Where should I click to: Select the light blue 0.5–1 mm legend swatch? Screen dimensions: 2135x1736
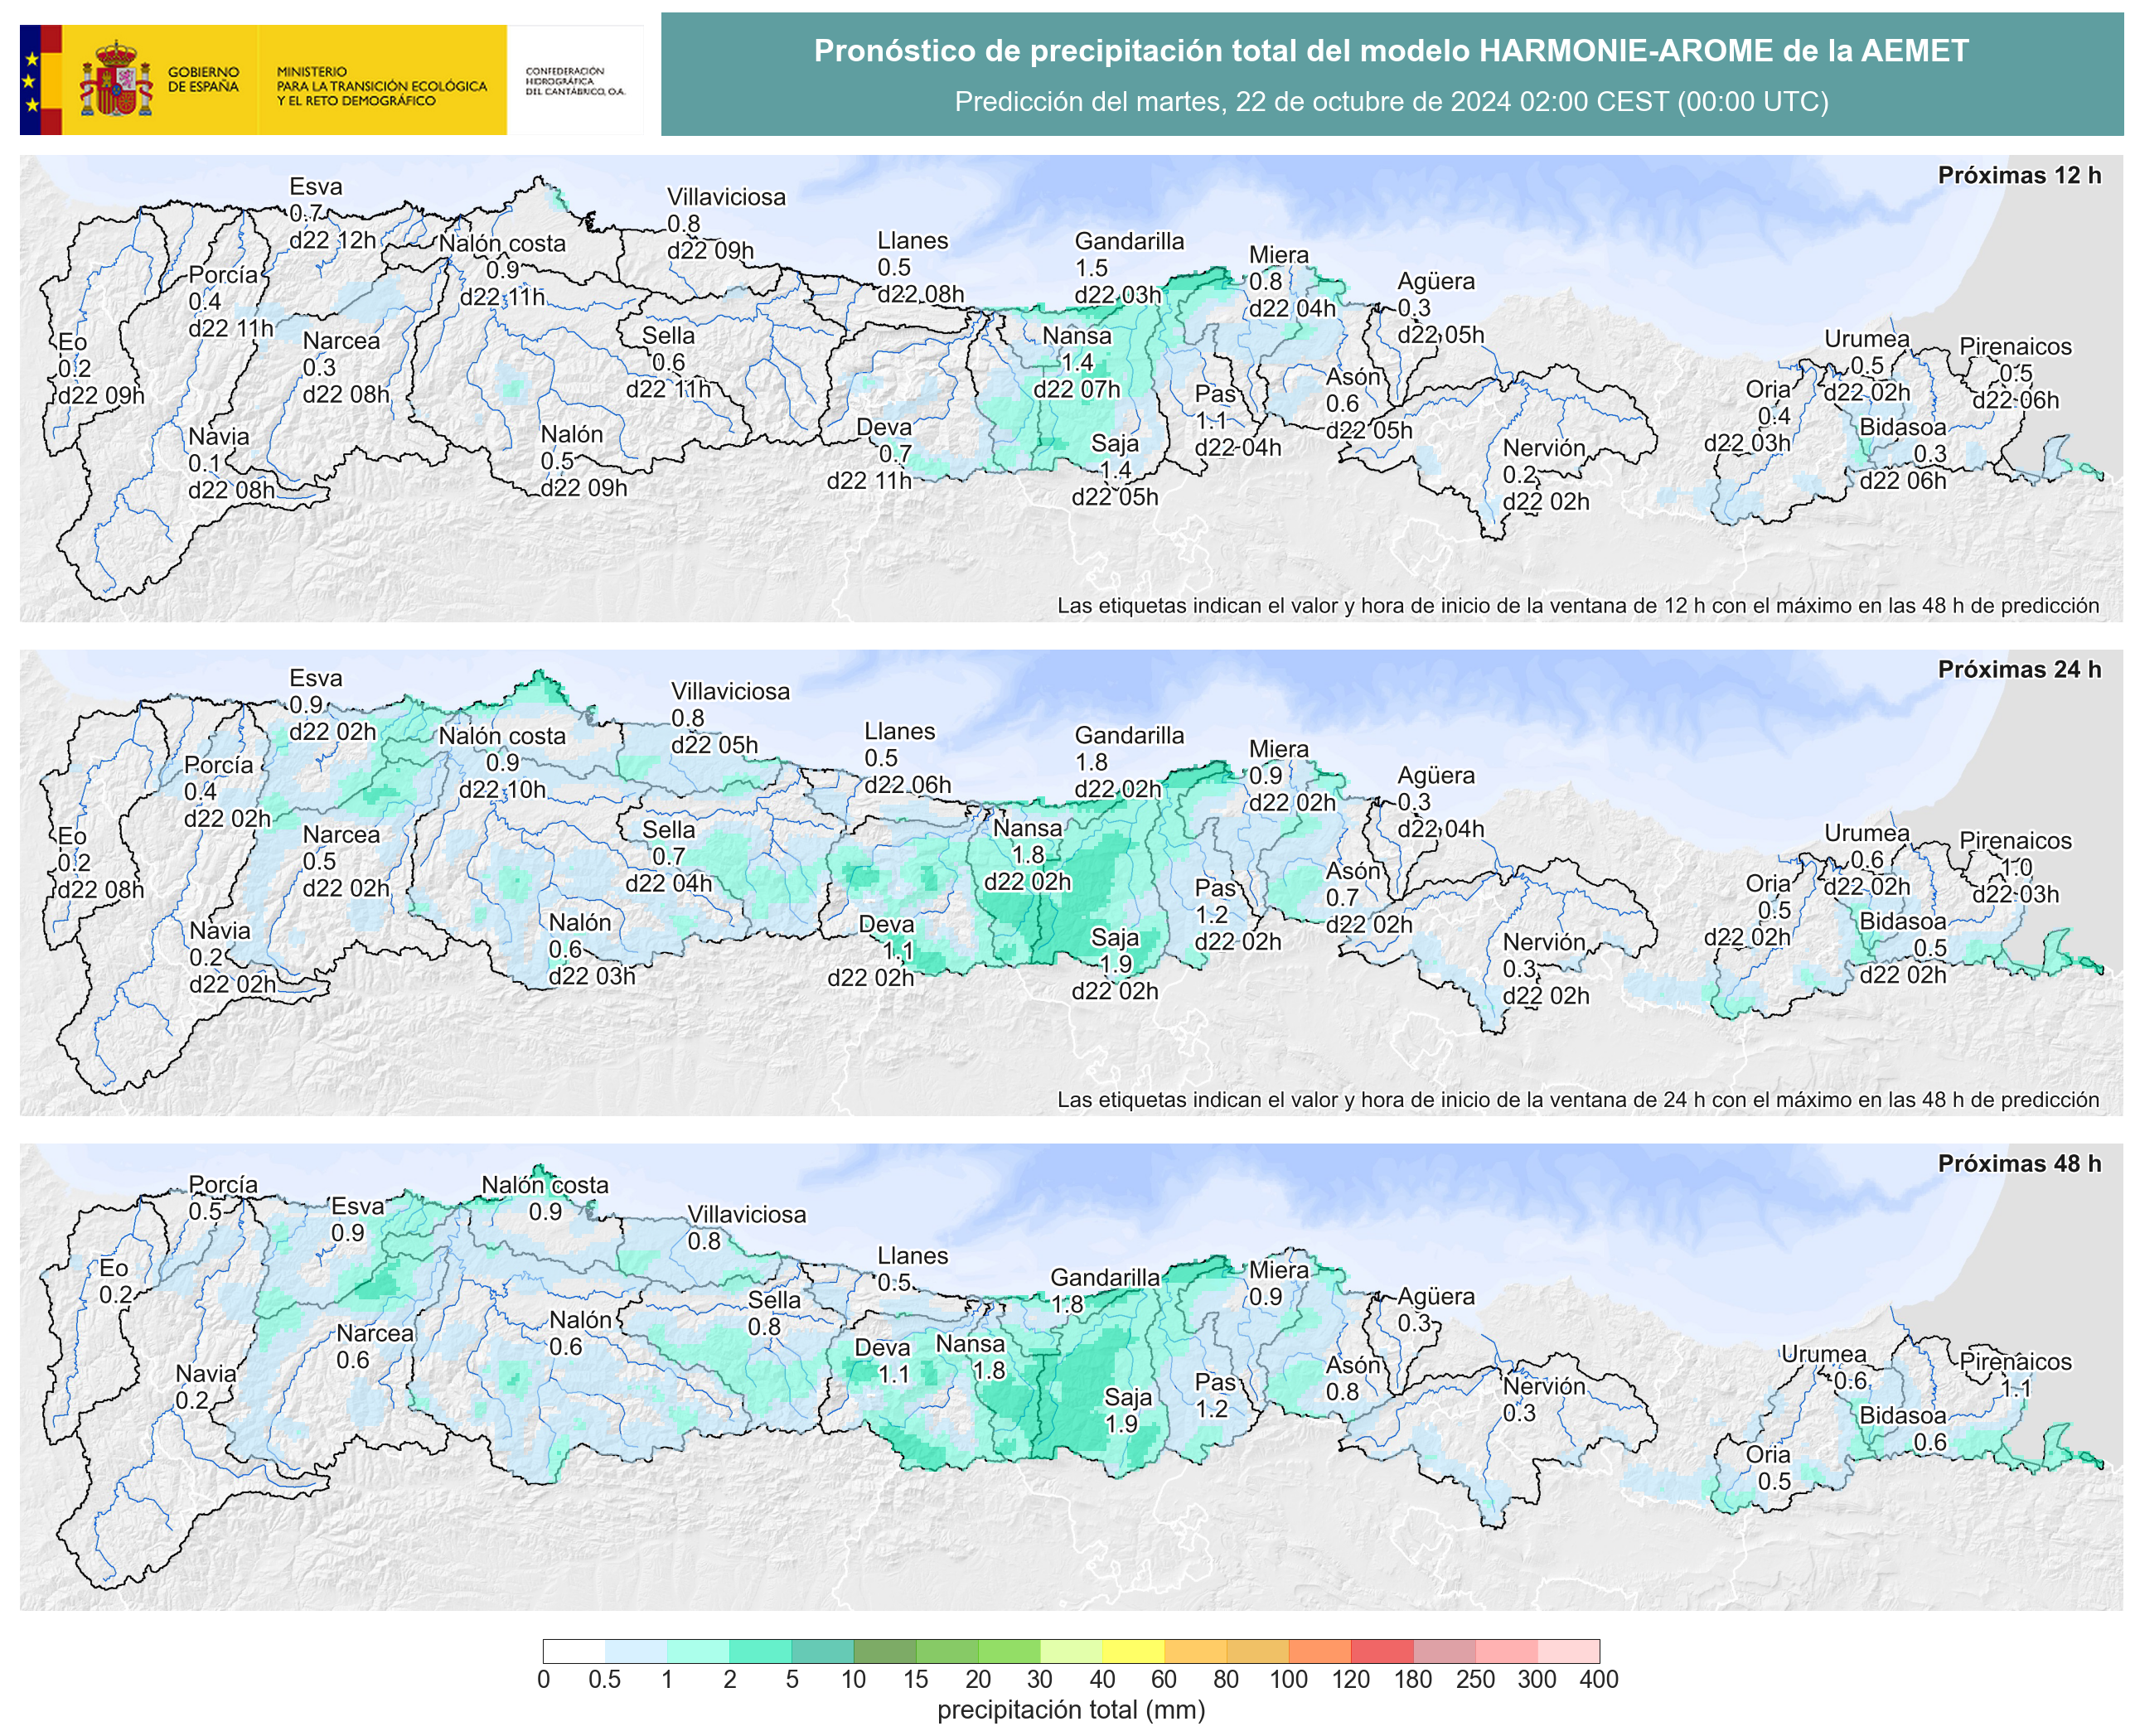(x=636, y=1651)
